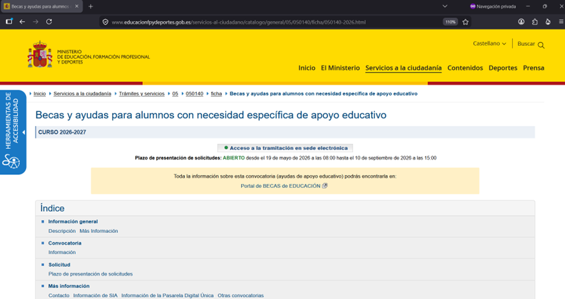565x299 pixels.
Task: Click the 110% zoom level indicator
Action: tap(450, 22)
